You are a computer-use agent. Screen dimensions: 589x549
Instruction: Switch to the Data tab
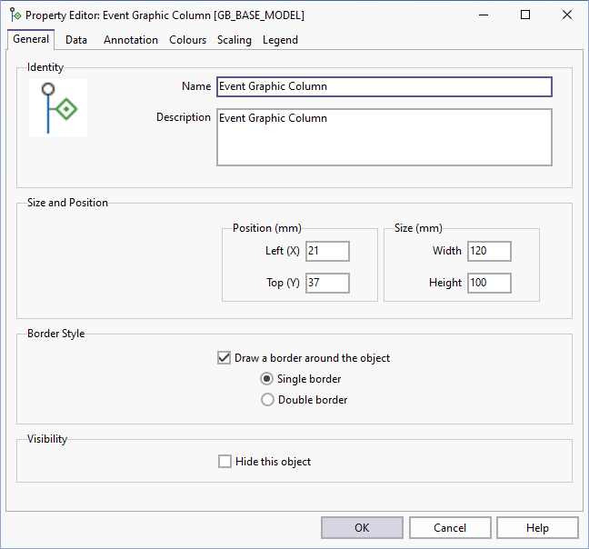coord(76,40)
